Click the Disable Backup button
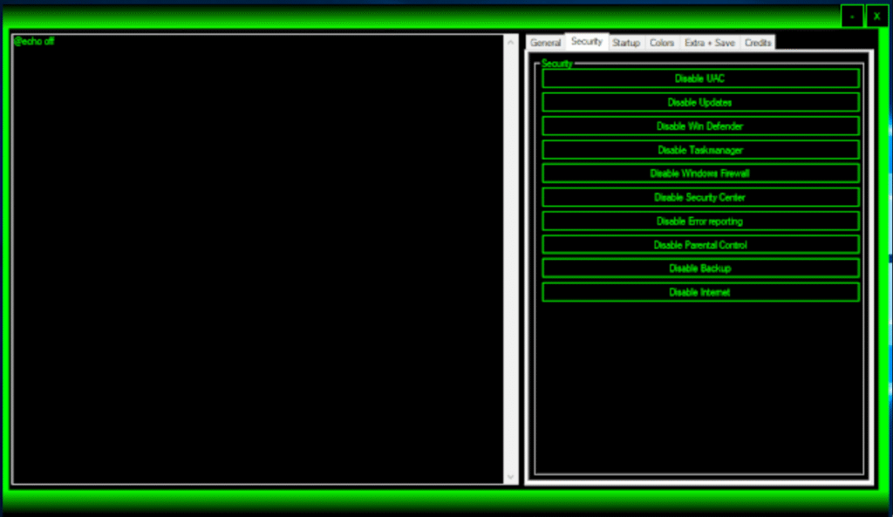This screenshot has width=893, height=517. pyautogui.click(x=700, y=269)
